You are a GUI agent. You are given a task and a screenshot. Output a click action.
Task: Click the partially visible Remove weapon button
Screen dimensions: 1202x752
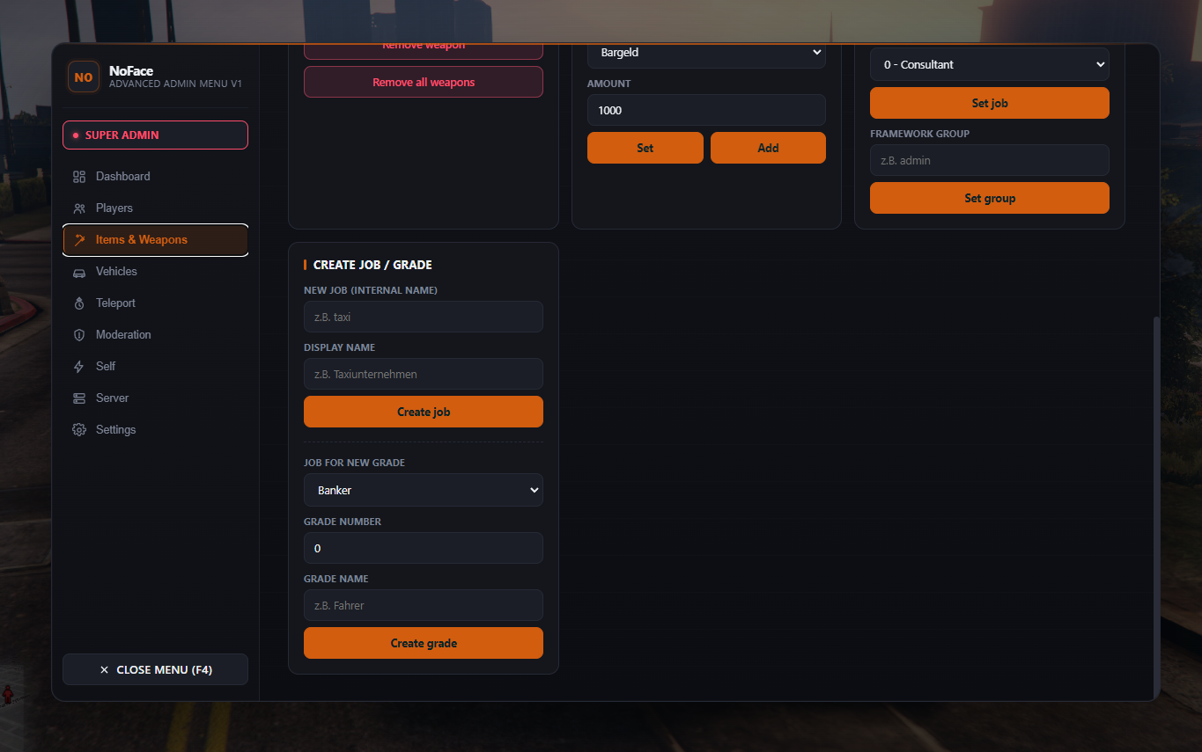click(x=424, y=51)
